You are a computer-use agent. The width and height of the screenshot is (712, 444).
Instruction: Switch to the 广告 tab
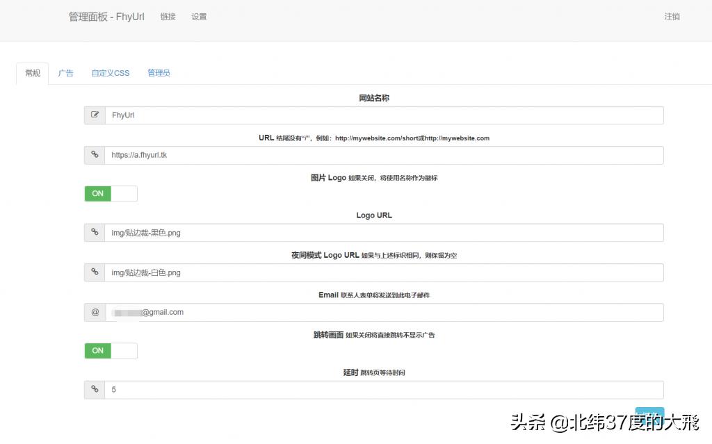[x=66, y=72]
